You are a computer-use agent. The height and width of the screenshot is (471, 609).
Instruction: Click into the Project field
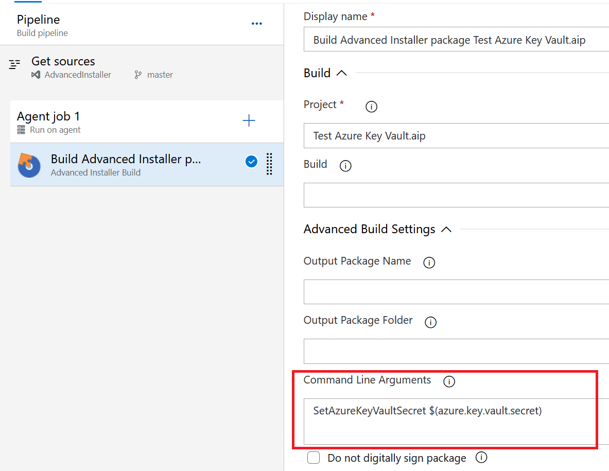pyautogui.click(x=456, y=135)
